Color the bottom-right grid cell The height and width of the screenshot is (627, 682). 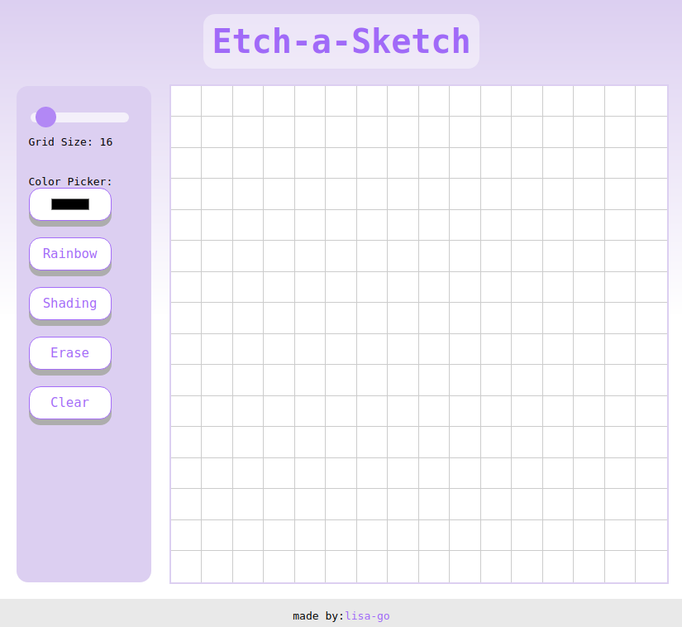tap(651, 566)
